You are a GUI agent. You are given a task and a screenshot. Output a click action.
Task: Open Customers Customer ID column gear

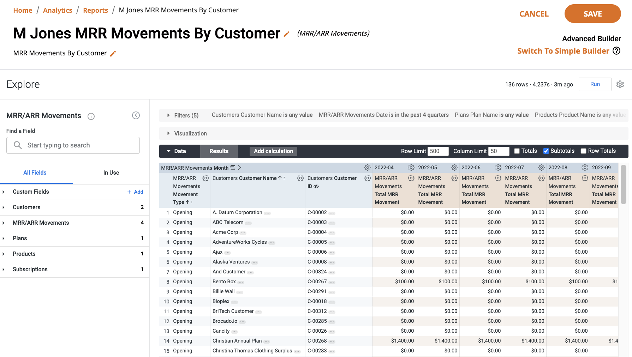[x=368, y=178]
